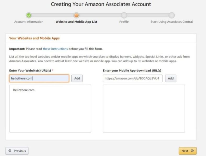Open the 'these instructions' link
The height and width of the screenshot is (156, 206).
(x=55, y=49)
